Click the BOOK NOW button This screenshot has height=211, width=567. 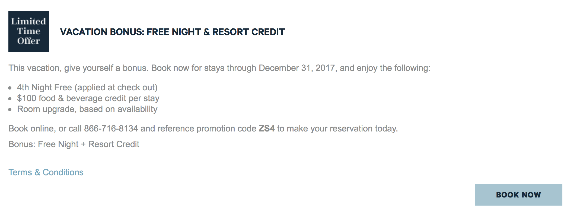(x=518, y=195)
